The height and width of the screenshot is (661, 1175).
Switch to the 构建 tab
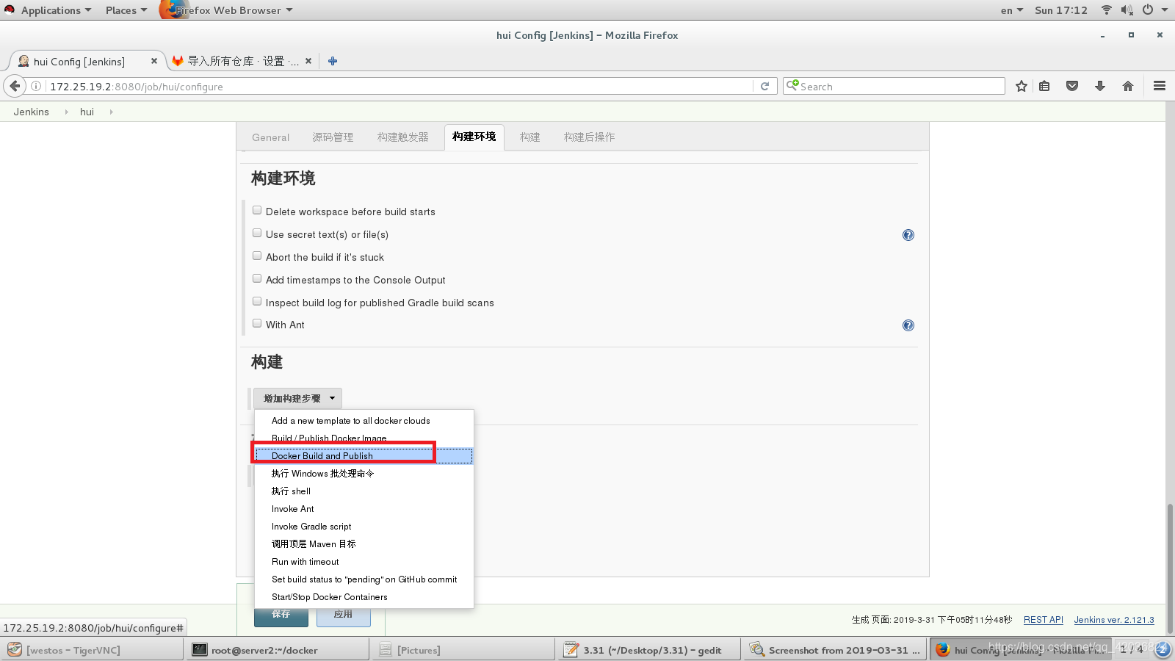[x=529, y=137]
